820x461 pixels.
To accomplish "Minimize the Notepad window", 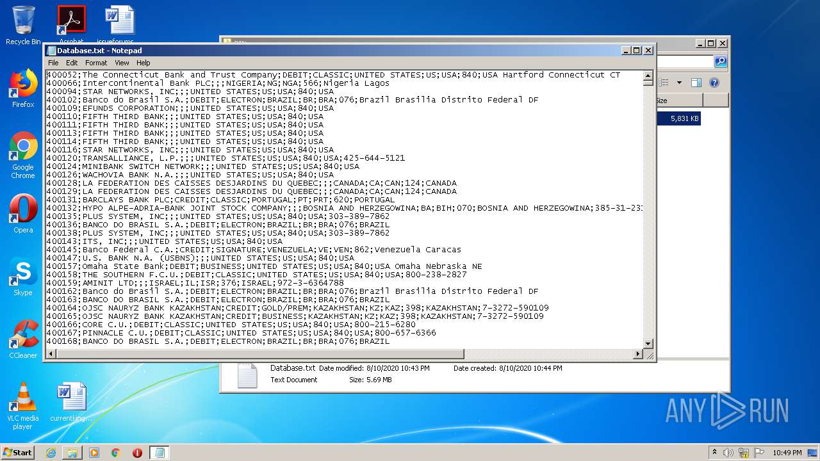I will pos(626,51).
